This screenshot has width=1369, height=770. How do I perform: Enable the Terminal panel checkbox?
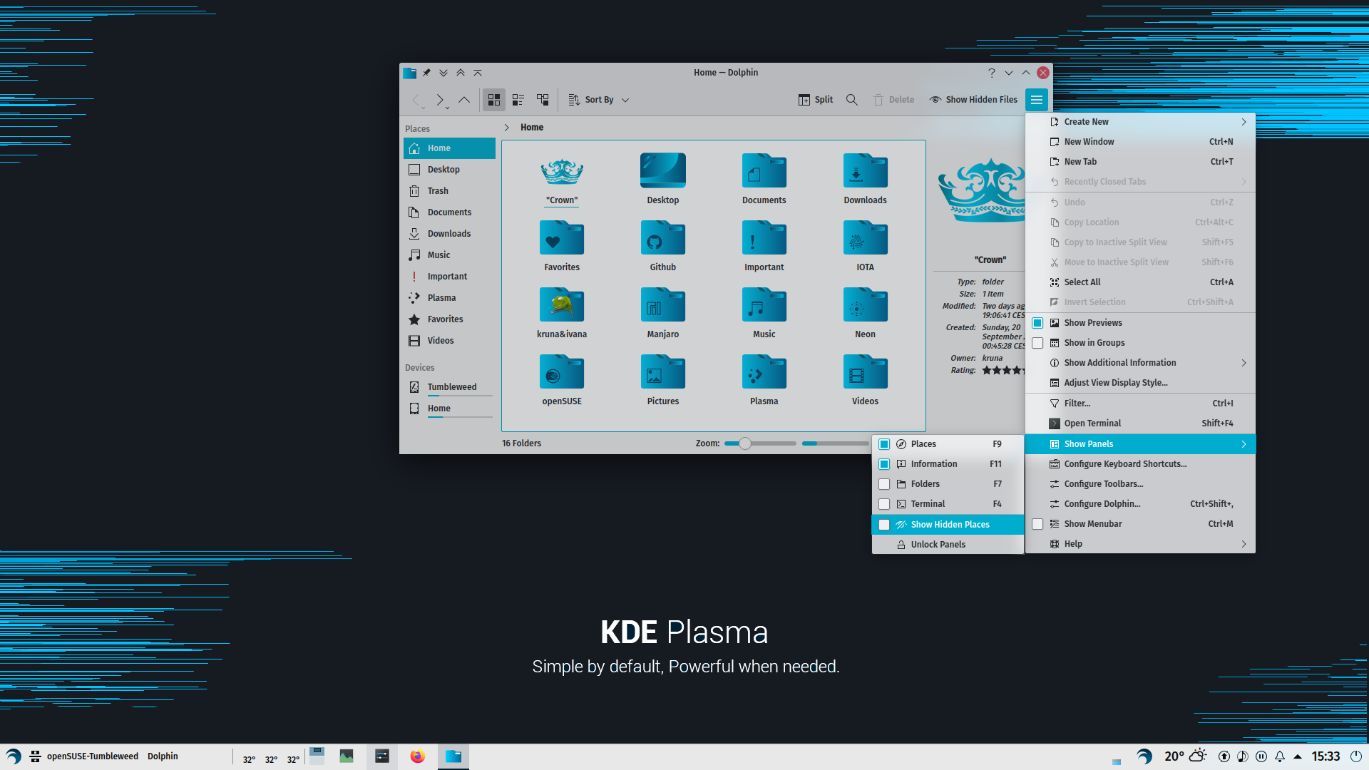(x=884, y=504)
